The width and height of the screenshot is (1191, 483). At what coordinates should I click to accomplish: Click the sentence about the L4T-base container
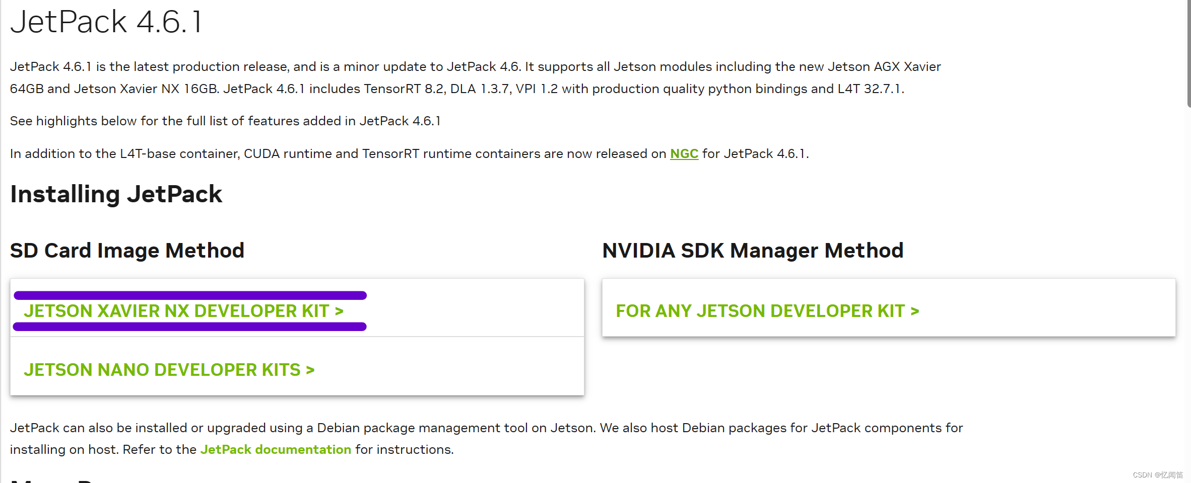point(409,153)
